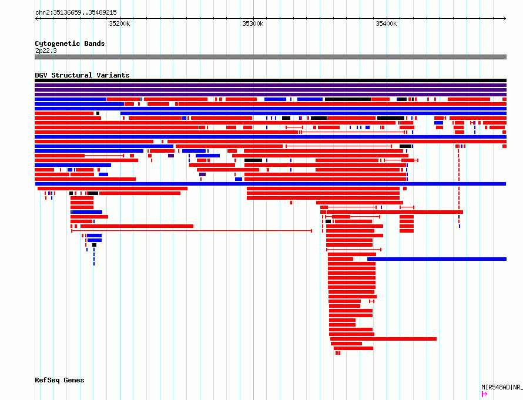Select the longest red bar near the stack bottom

point(384,339)
